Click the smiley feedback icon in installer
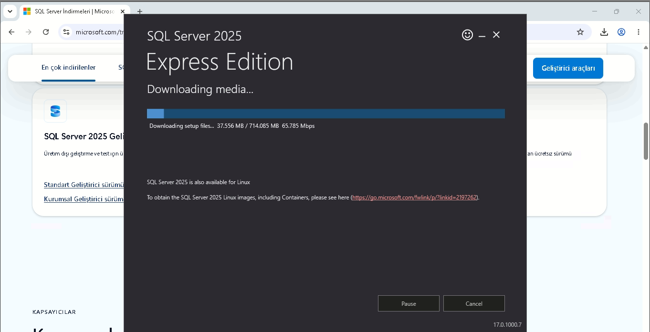The height and width of the screenshot is (332, 650). click(x=467, y=35)
